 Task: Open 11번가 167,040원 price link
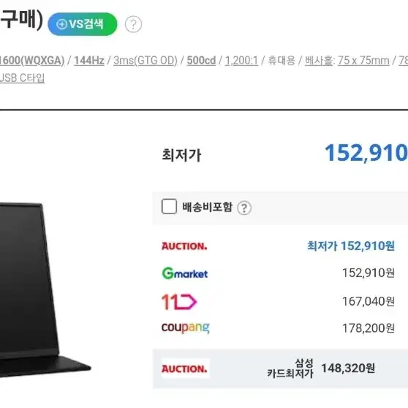click(369, 301)
